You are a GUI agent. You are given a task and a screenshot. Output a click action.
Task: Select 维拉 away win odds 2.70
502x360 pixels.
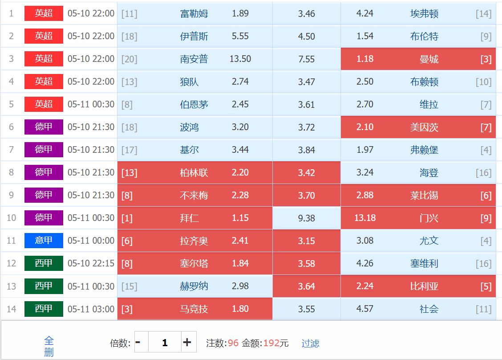click(x=418, y=105)
